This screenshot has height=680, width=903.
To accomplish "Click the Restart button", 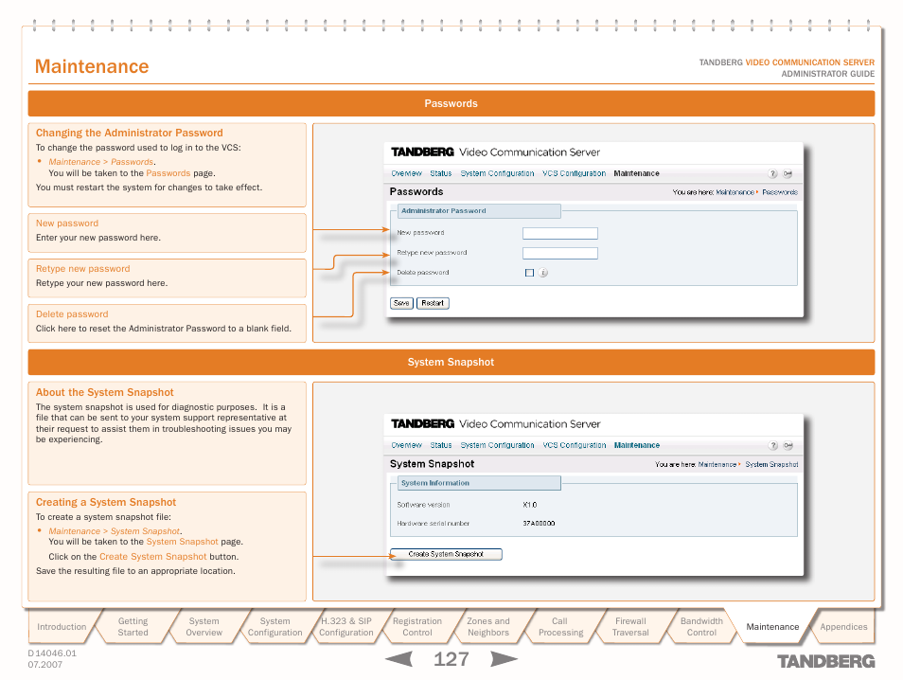I will [x=433, y=303].
